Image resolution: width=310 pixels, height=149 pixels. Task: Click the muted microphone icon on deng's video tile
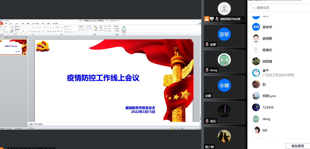tap(207, 70)
